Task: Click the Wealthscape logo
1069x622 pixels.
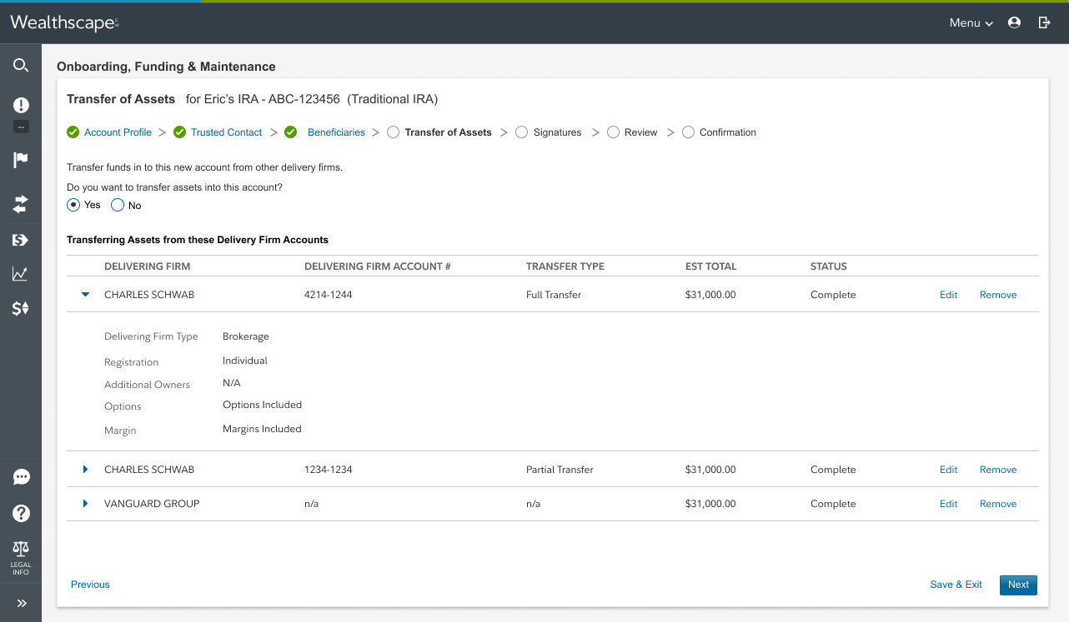Action: (x=64, y=22)
